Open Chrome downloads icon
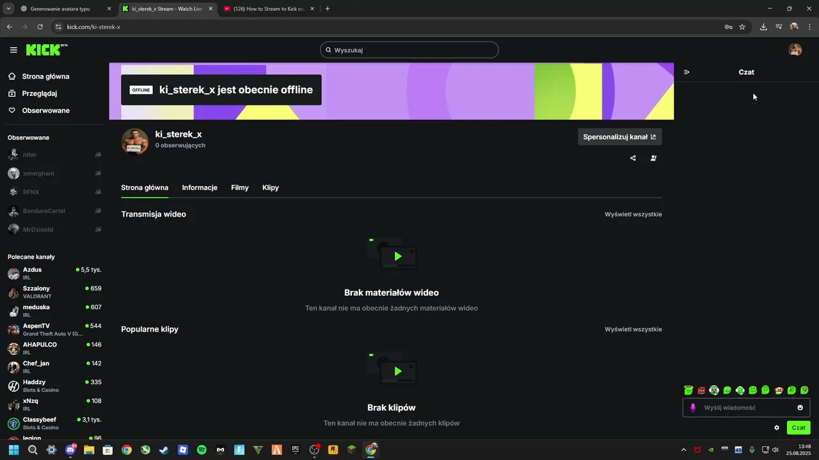 pyautogui.click(x=763, y=27)
